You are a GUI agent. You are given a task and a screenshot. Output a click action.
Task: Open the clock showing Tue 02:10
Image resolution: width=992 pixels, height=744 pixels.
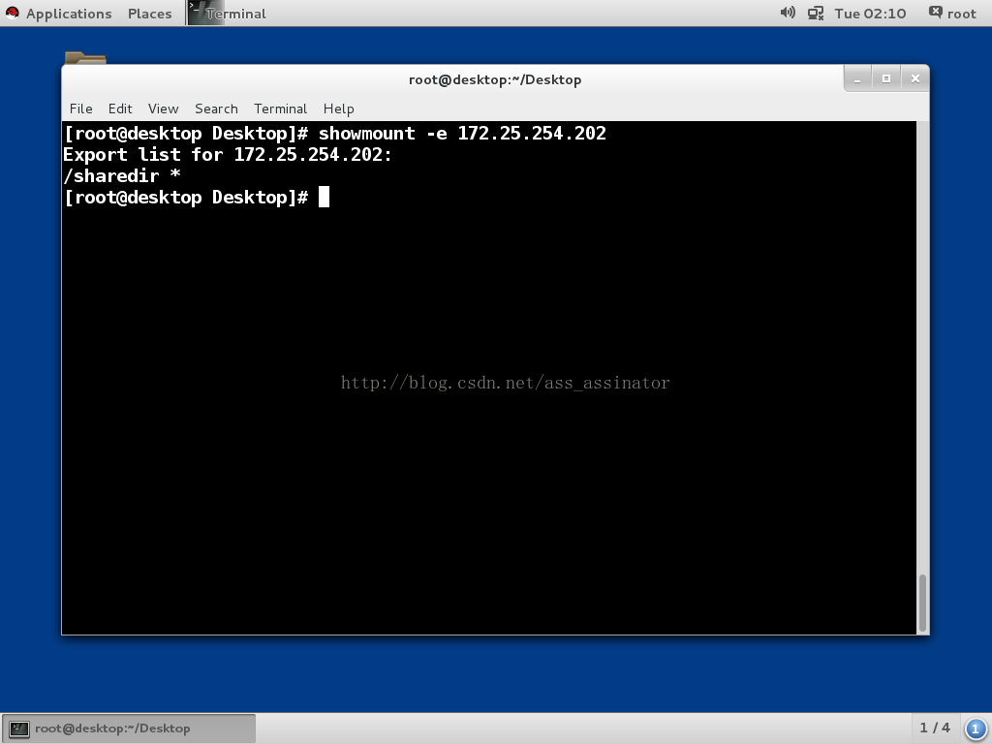pyautogui.click(x=870, y=14)
